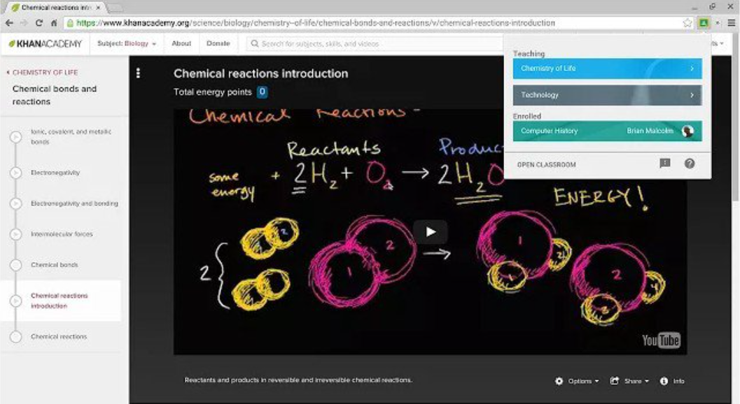Click three-dot menu beside video title
Image resolution: width=740 pixels, height=404 pixels.
(x=138, y=73)
